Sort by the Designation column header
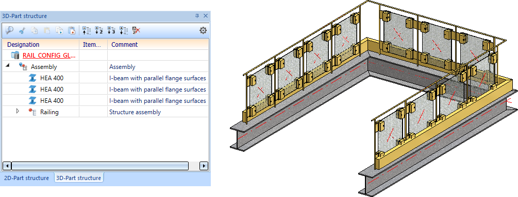Screen dimensions: 518x197 pos(41,44)
